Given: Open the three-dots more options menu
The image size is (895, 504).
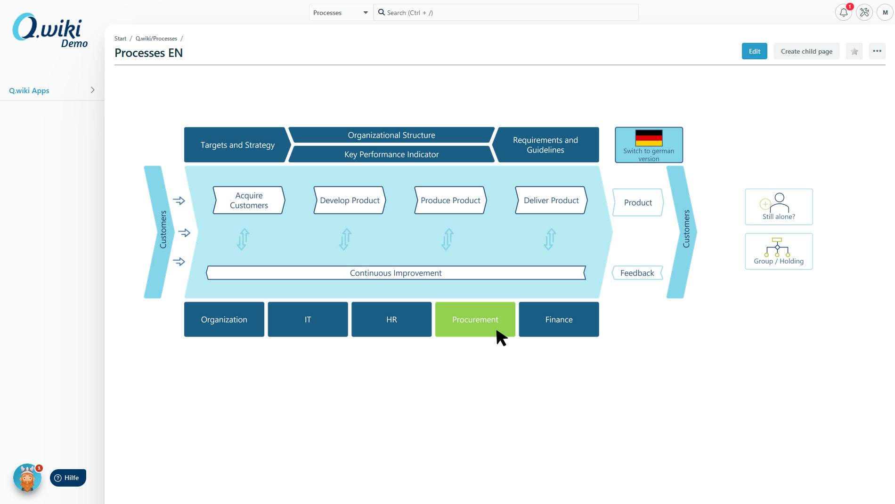Looking at the screenshot, I should [877, 51].
